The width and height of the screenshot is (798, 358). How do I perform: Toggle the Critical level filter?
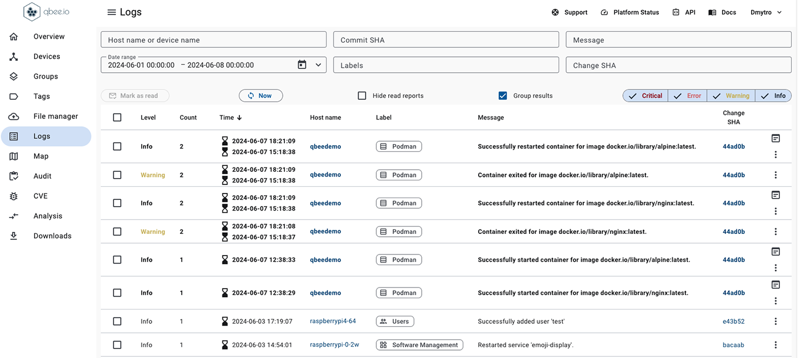coord(645,96)
